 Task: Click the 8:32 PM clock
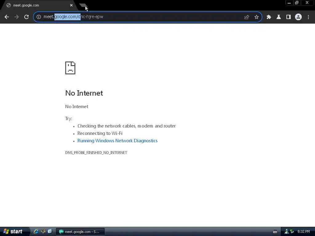[x=304, y=232]
